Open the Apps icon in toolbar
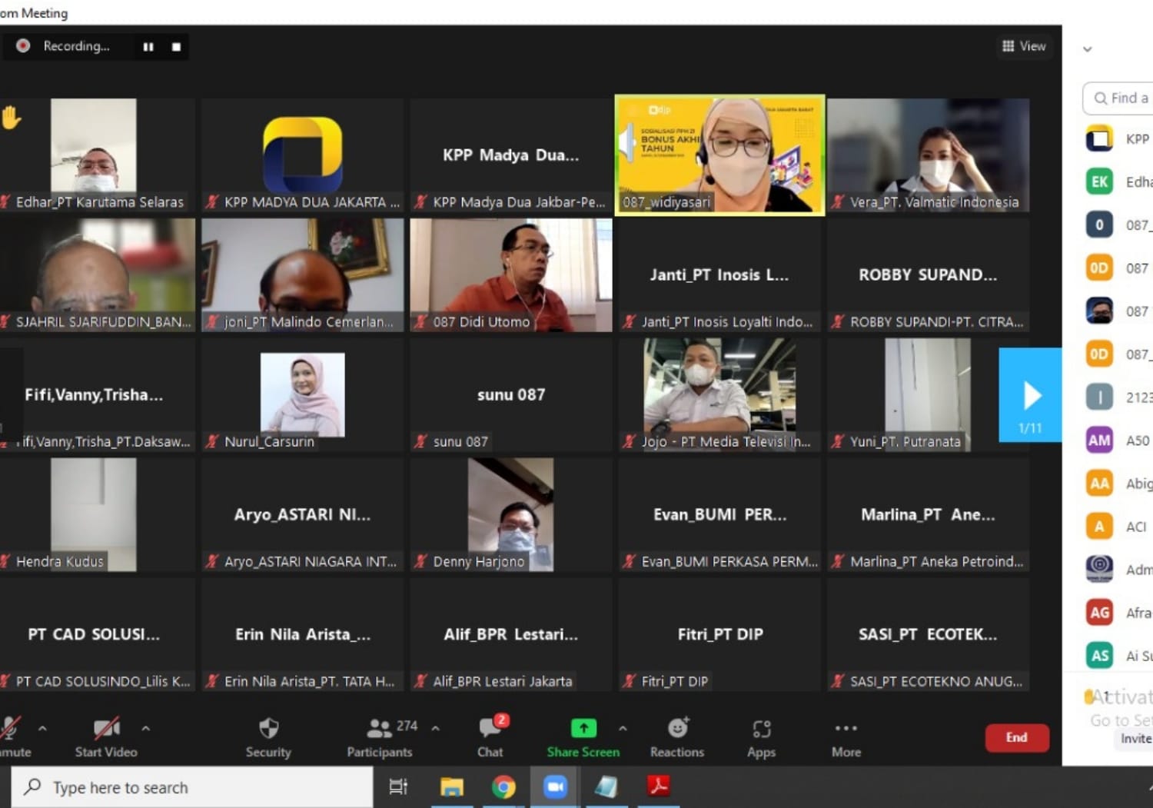1153x808 pixels. pyautogui.click(x=761, y=729)
